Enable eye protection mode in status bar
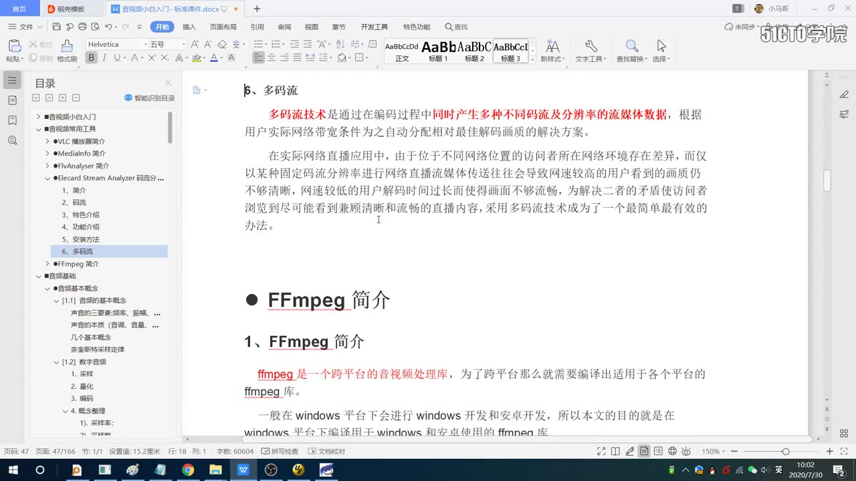Screen dimensions: 856x481 [686, 452]
